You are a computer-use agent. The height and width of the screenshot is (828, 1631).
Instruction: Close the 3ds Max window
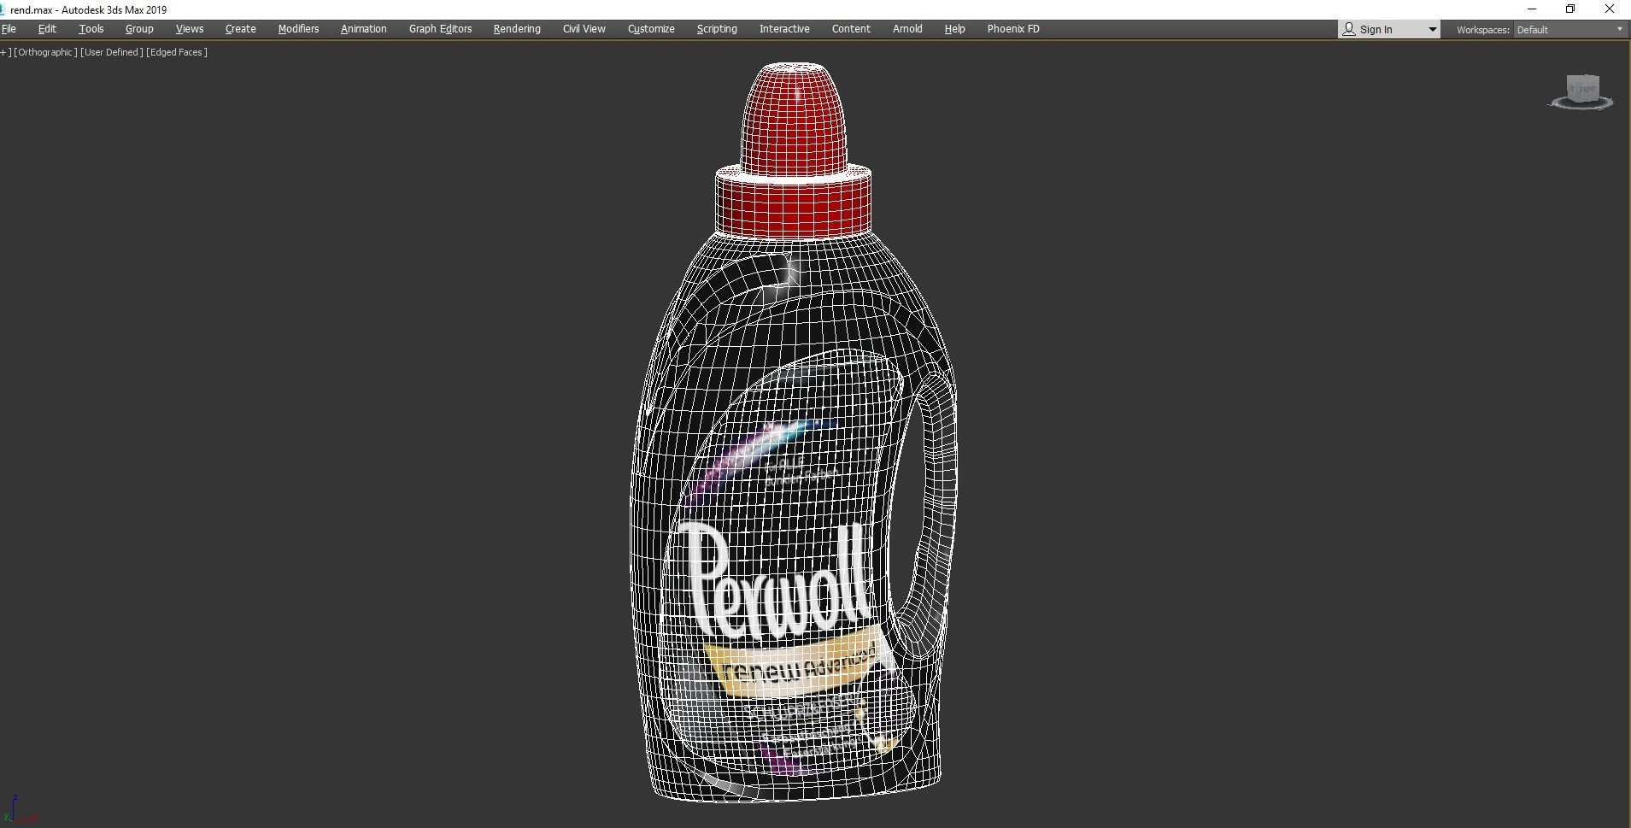coord(1610,9)
